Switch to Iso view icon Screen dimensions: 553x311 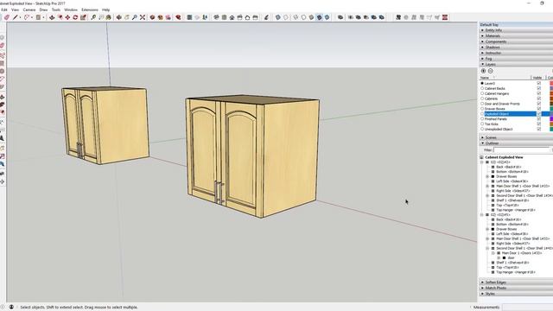216,17
